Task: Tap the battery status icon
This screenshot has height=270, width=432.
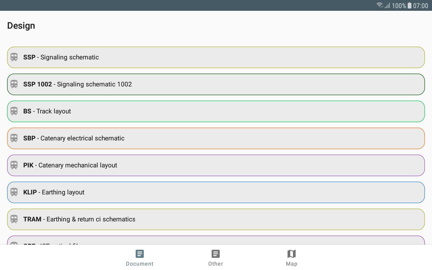Action: [x=409, y=5]
